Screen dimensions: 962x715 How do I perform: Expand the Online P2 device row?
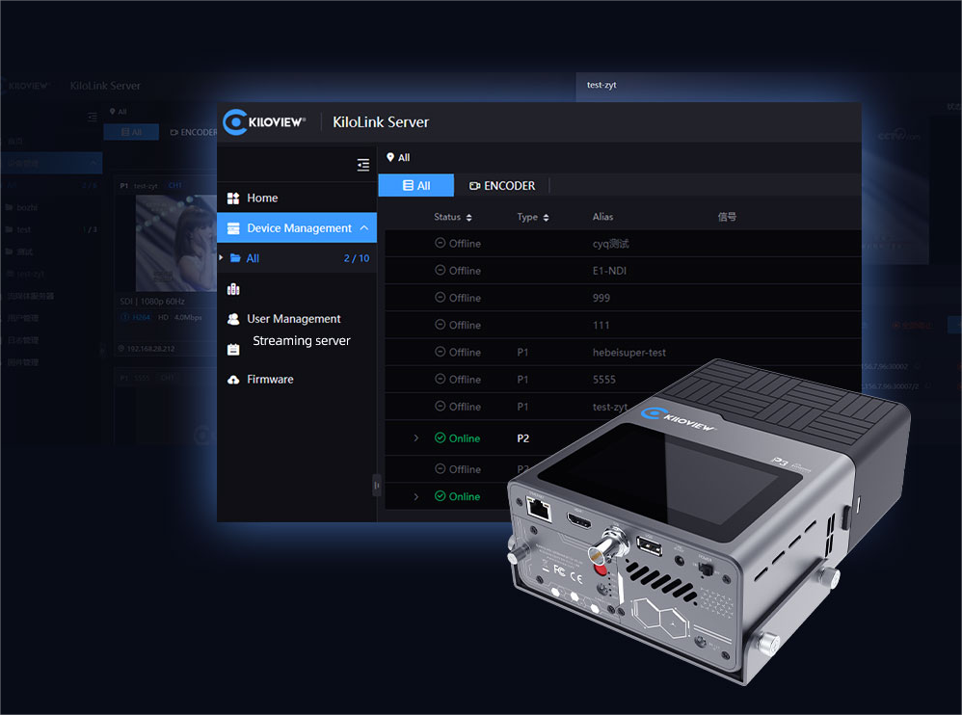click(x=416, y=437)
